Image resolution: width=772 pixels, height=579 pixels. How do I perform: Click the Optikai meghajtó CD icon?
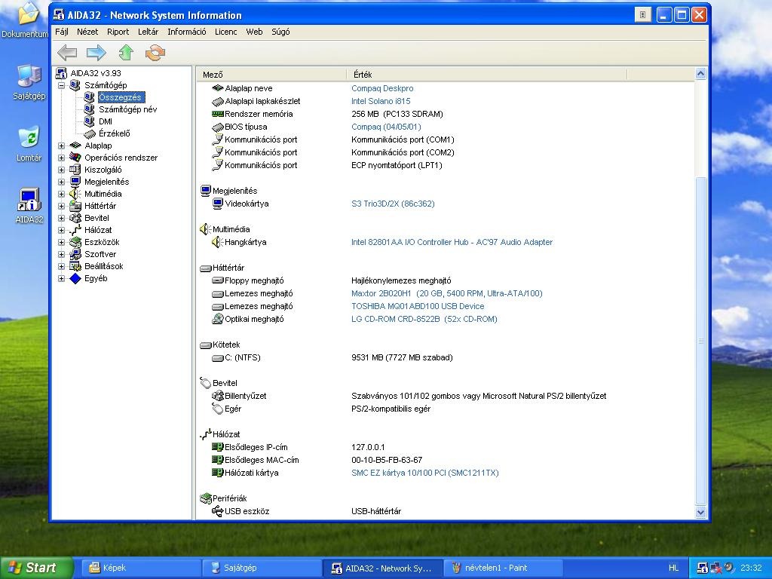(x=218, y=319)
